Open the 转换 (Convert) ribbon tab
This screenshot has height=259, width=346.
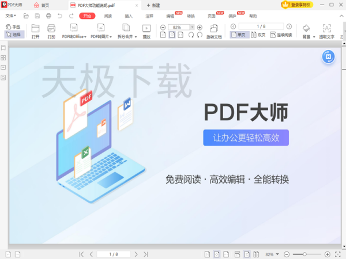pyautogui.click(x=191, y=16)
